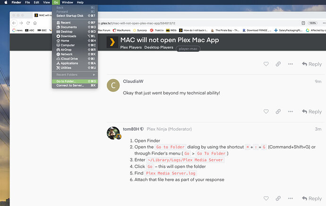The height and width of the screenshot is (206, 326).
Task: Click the Downloads icon in Go menu
Action: (58, 36)
